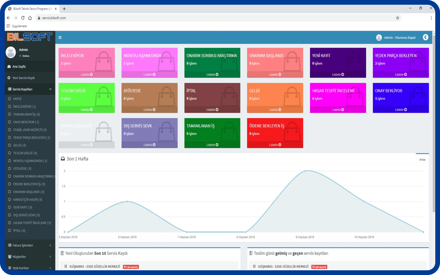Click the drag handle on right 01İŞKAR01 record
This screenshot has height=275, width=440.
coord(254,266)
